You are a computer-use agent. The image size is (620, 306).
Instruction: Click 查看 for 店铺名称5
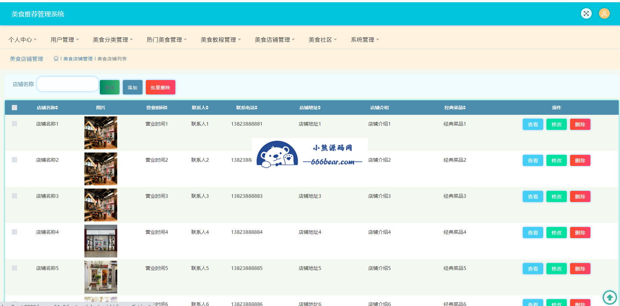point(533,269)
